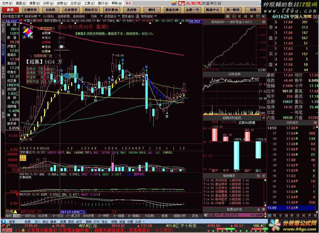Click the F10资料 toolbar item
Image resolution: width=319 pixels, height=233 pixels.
pyautogui.click(x=49, y=16)
